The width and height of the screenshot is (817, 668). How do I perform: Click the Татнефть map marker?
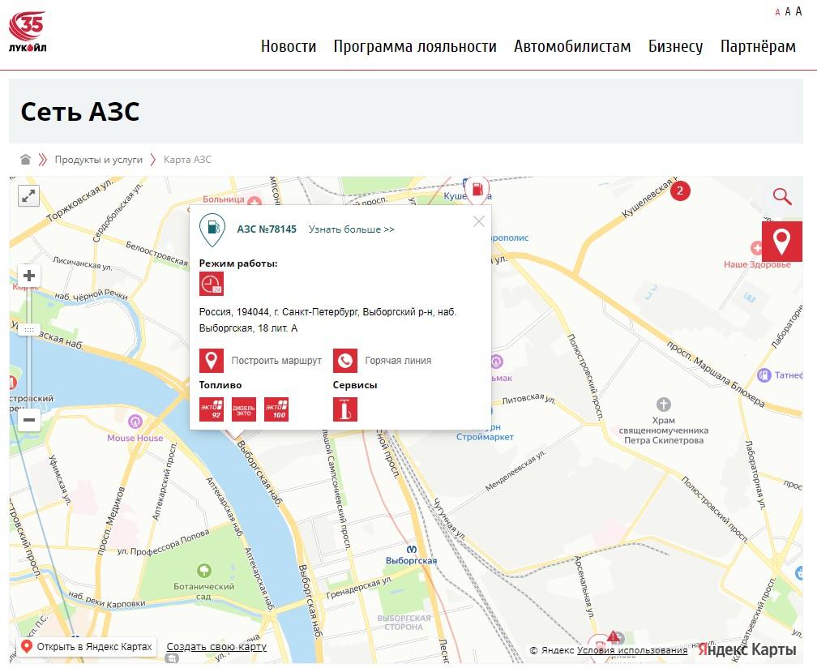(764, 375)
